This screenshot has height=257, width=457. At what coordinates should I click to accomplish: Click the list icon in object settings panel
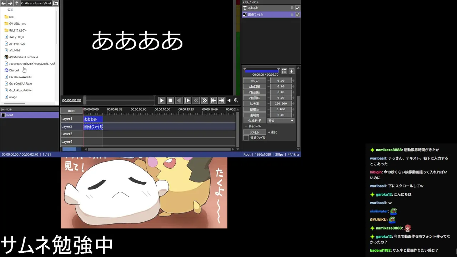[x=284, y=71]
